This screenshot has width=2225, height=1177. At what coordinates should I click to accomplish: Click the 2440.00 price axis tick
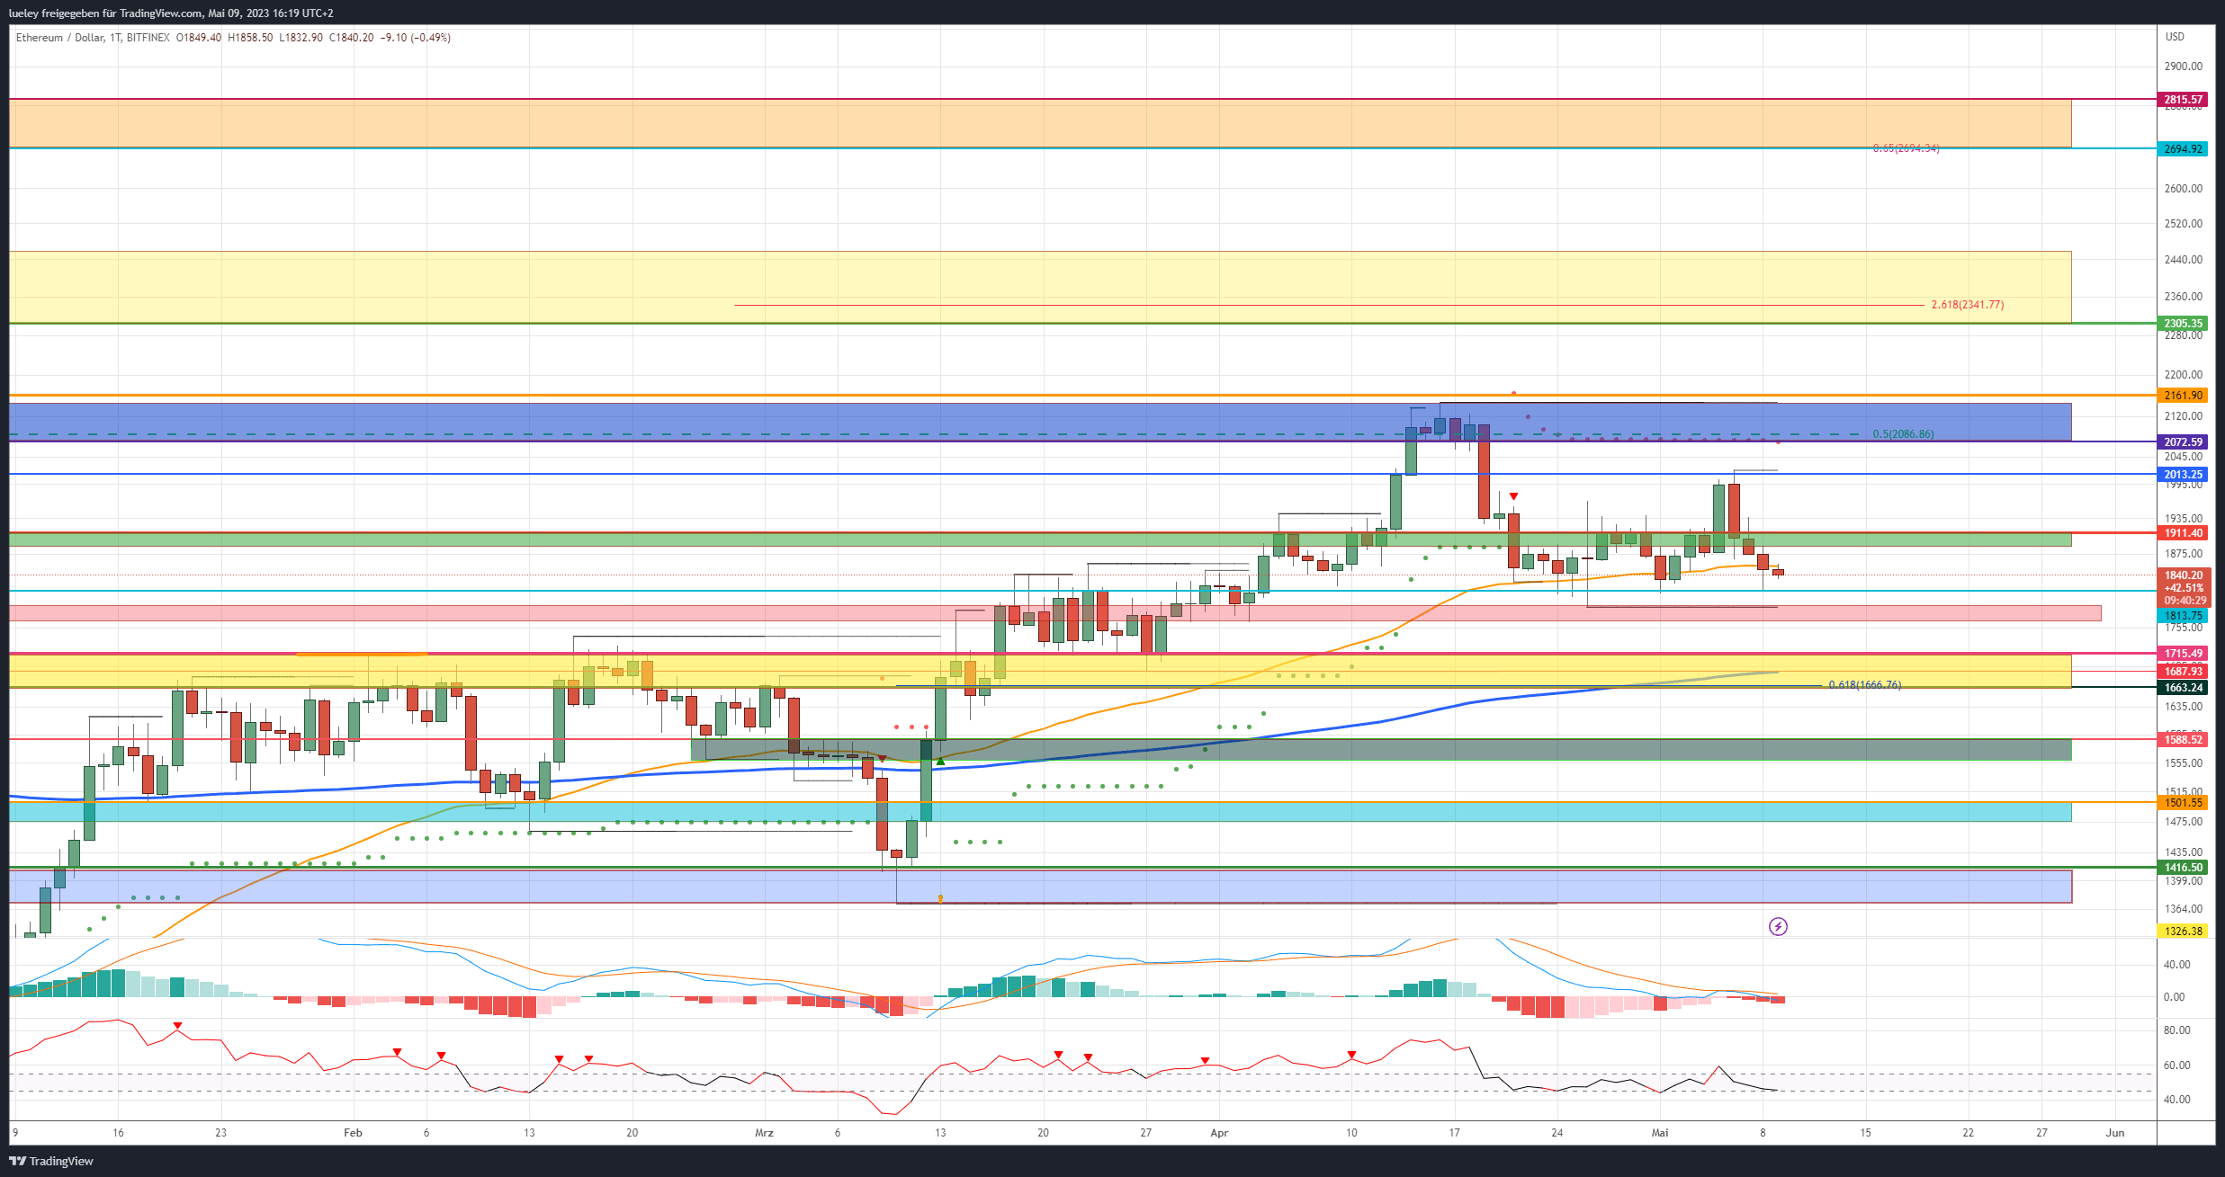pyautogui.click(x=2184, y=260)
